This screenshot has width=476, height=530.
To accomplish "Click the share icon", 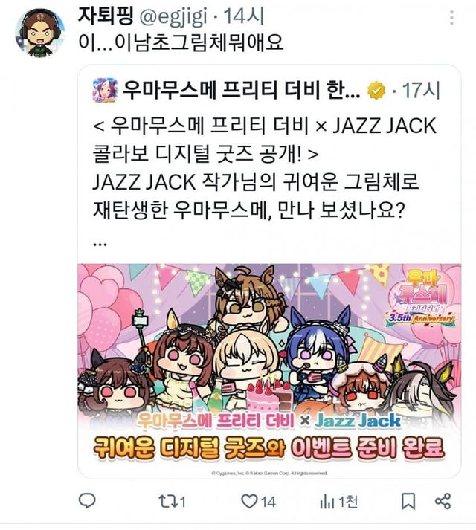I will click(443, 501).
